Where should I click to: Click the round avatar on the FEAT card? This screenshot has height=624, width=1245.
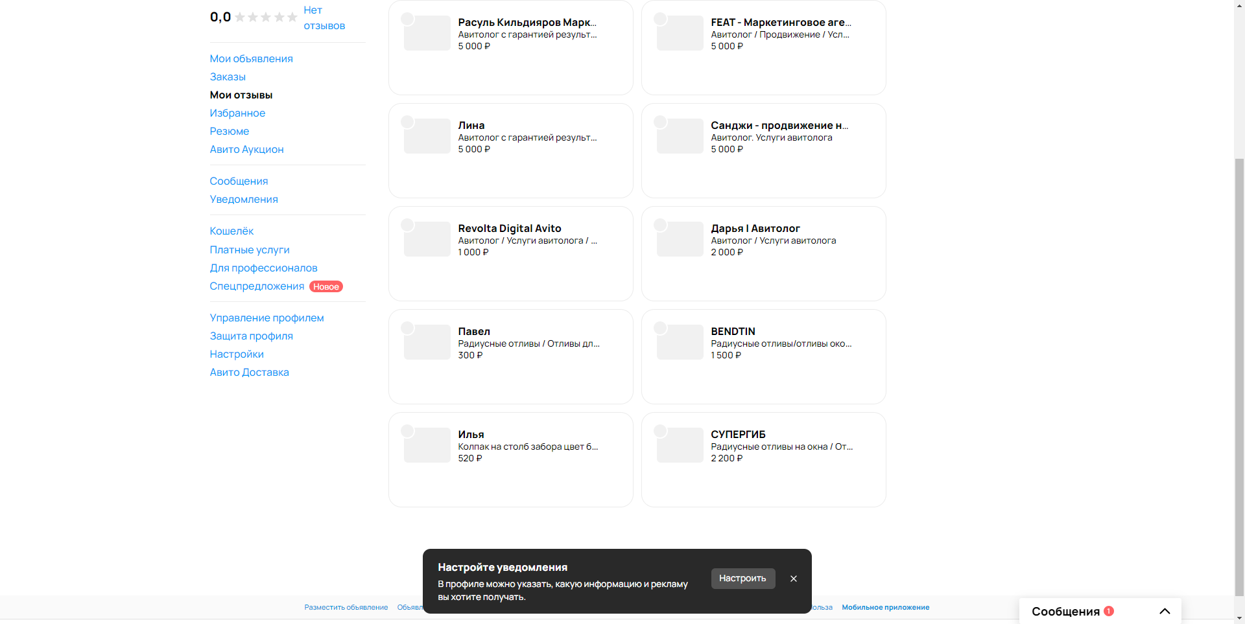tap(660, 19)
